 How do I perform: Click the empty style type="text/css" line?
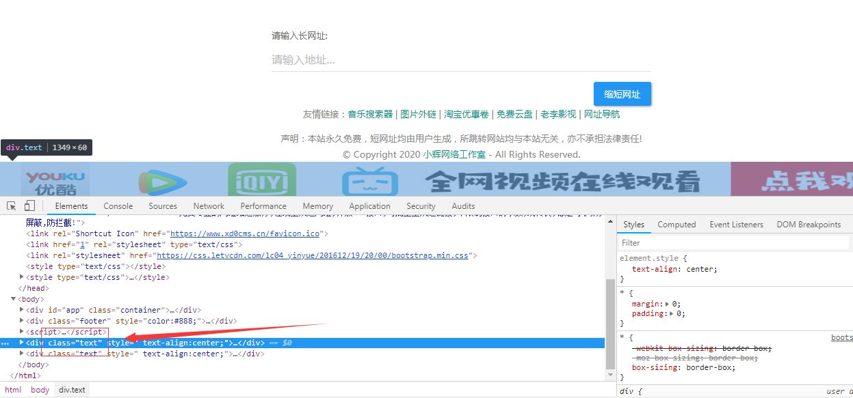point(94,266)
